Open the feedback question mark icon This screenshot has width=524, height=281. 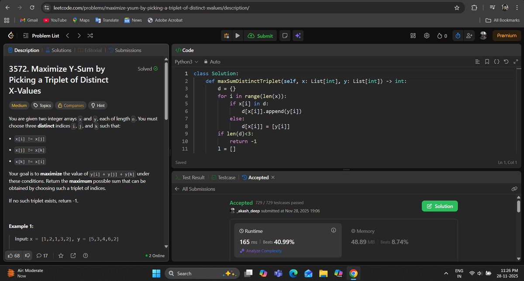point(85,255)
